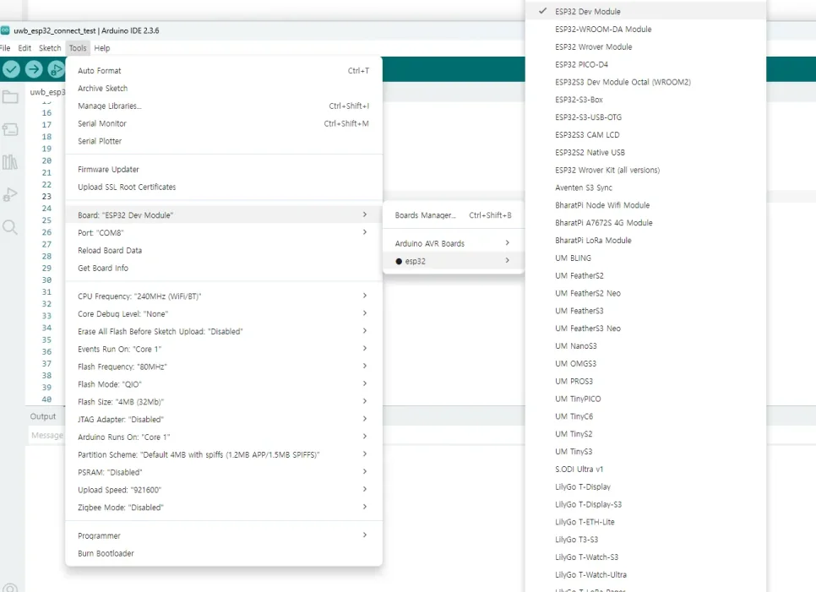This screenshot has width=816, height=592.
Task: Click the Verify checkmark button
Action: tap(11, 69)
